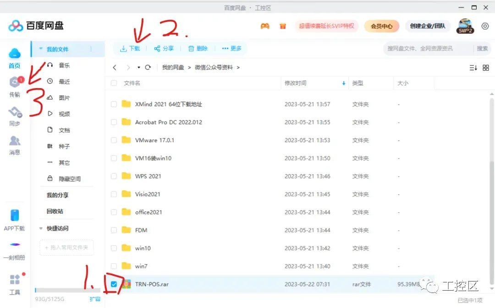The width and height of the screenshot is (495, 308).
Task: Open 我的分享 in sidebar
Action: pyautogui.click(x=57, y=195)
